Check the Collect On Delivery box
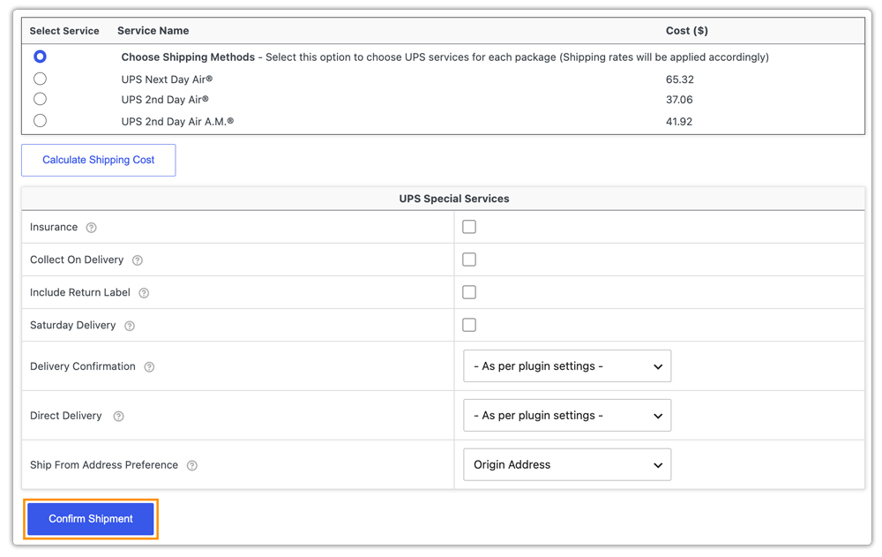This screenshot has height=557, width=882. click(x=469, y=260)
